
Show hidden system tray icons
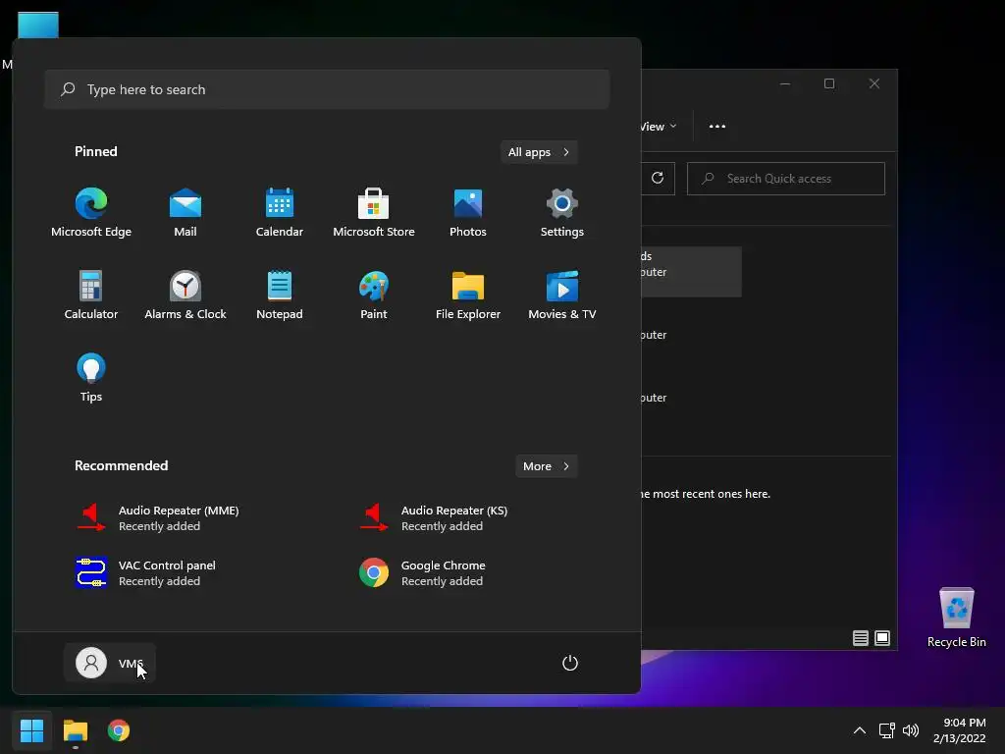[860, 730]
